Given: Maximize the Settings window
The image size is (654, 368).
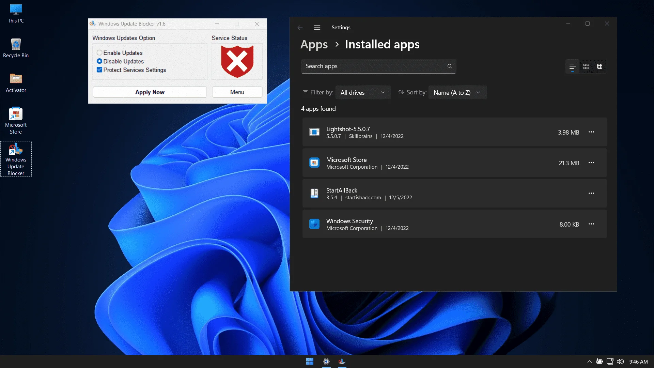Looking at the screenshot, I should point(588,24).
